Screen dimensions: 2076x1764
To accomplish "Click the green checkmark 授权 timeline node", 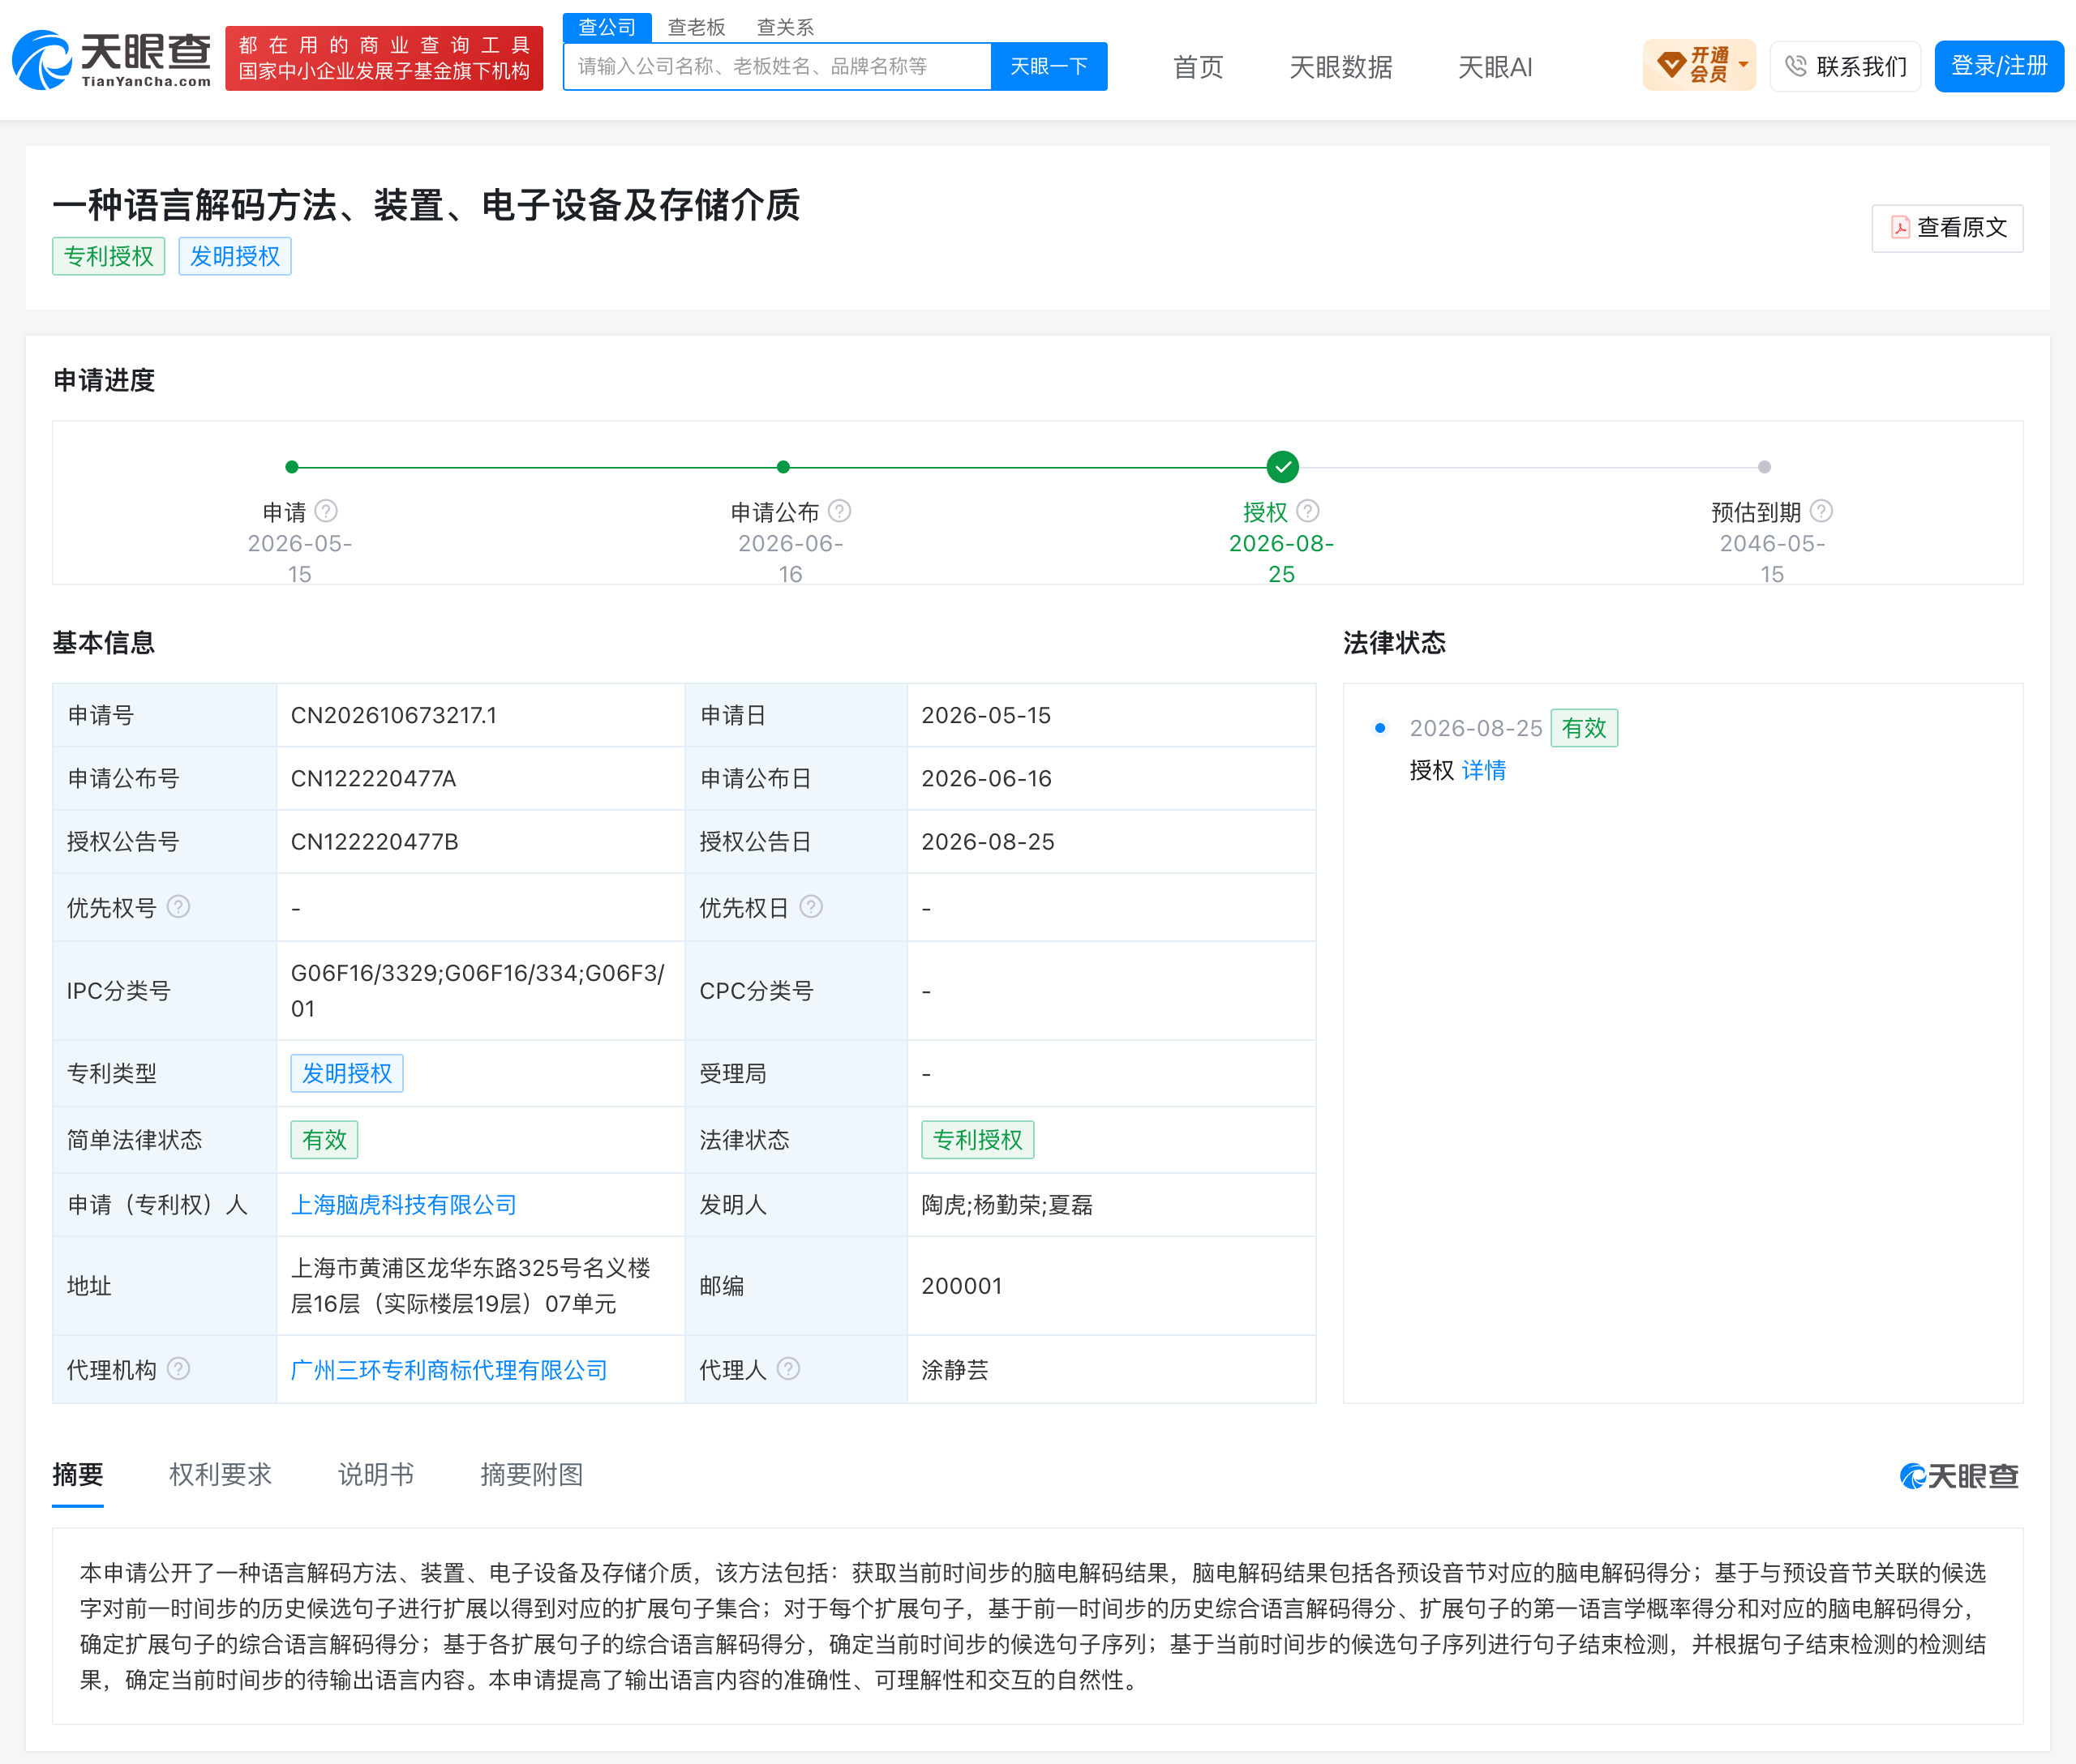I will (x=1281, y=466).
